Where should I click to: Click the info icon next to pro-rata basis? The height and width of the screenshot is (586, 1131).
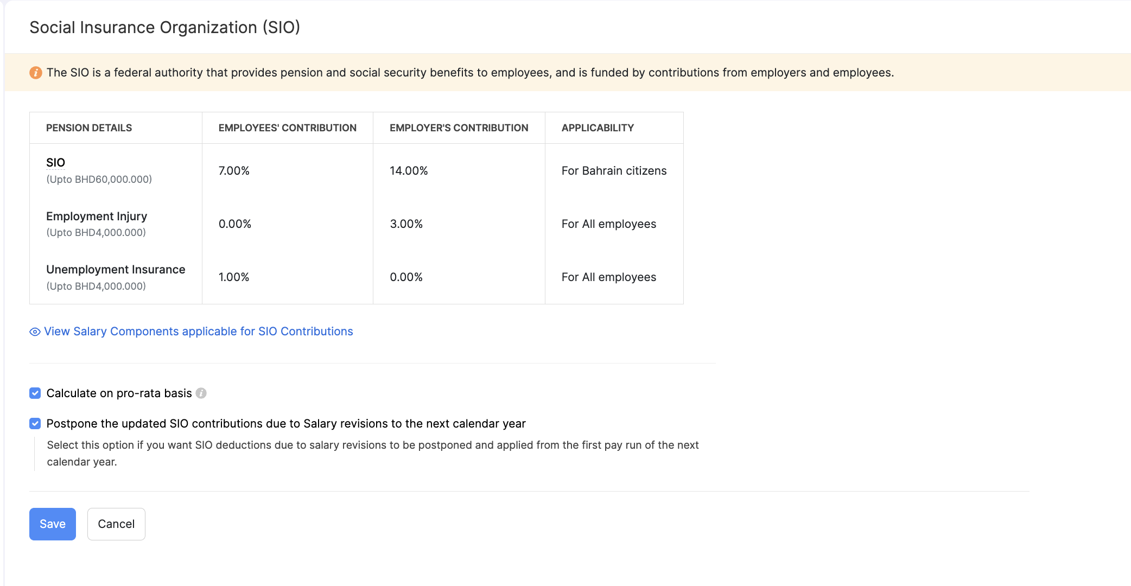[x=201, y=393]
